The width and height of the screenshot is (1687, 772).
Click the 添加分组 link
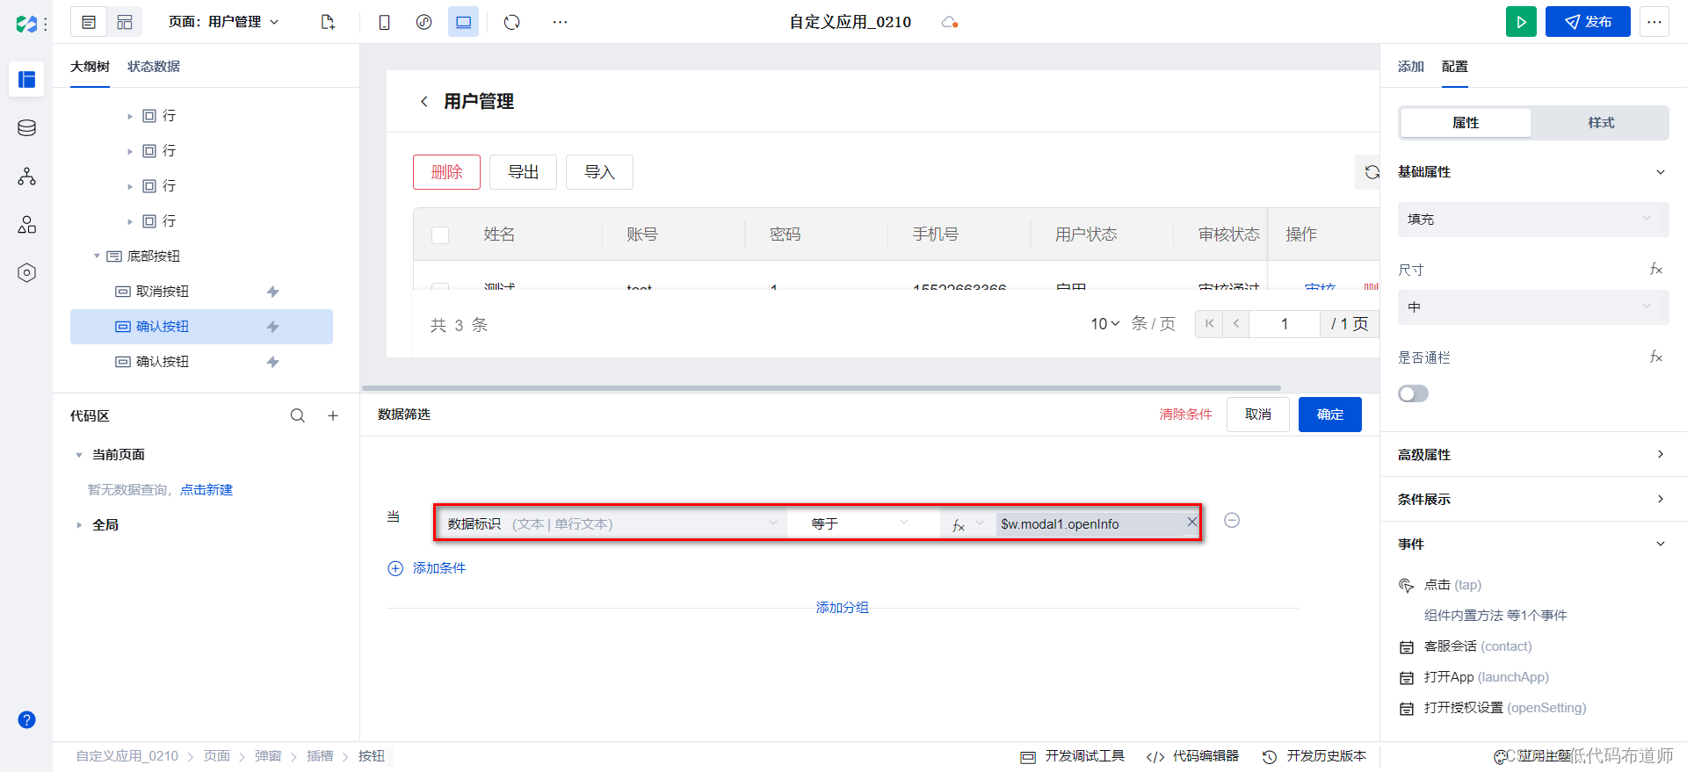tap(842, 608)
